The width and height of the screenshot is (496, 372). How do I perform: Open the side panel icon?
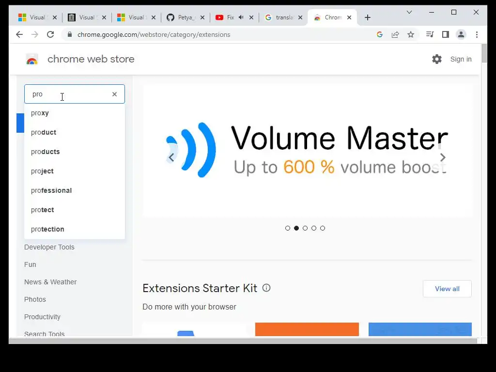point(446,34)
